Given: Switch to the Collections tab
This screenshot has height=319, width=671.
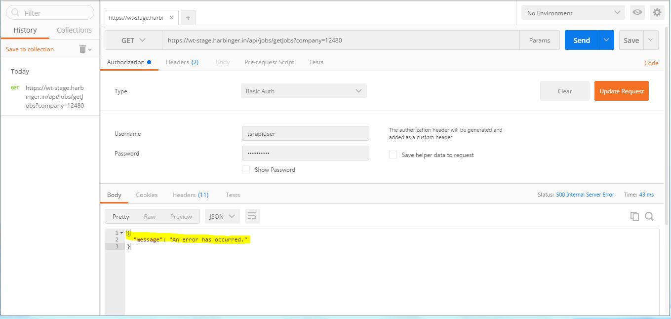Looking at the screenshot, I should (x=74, y=30).
